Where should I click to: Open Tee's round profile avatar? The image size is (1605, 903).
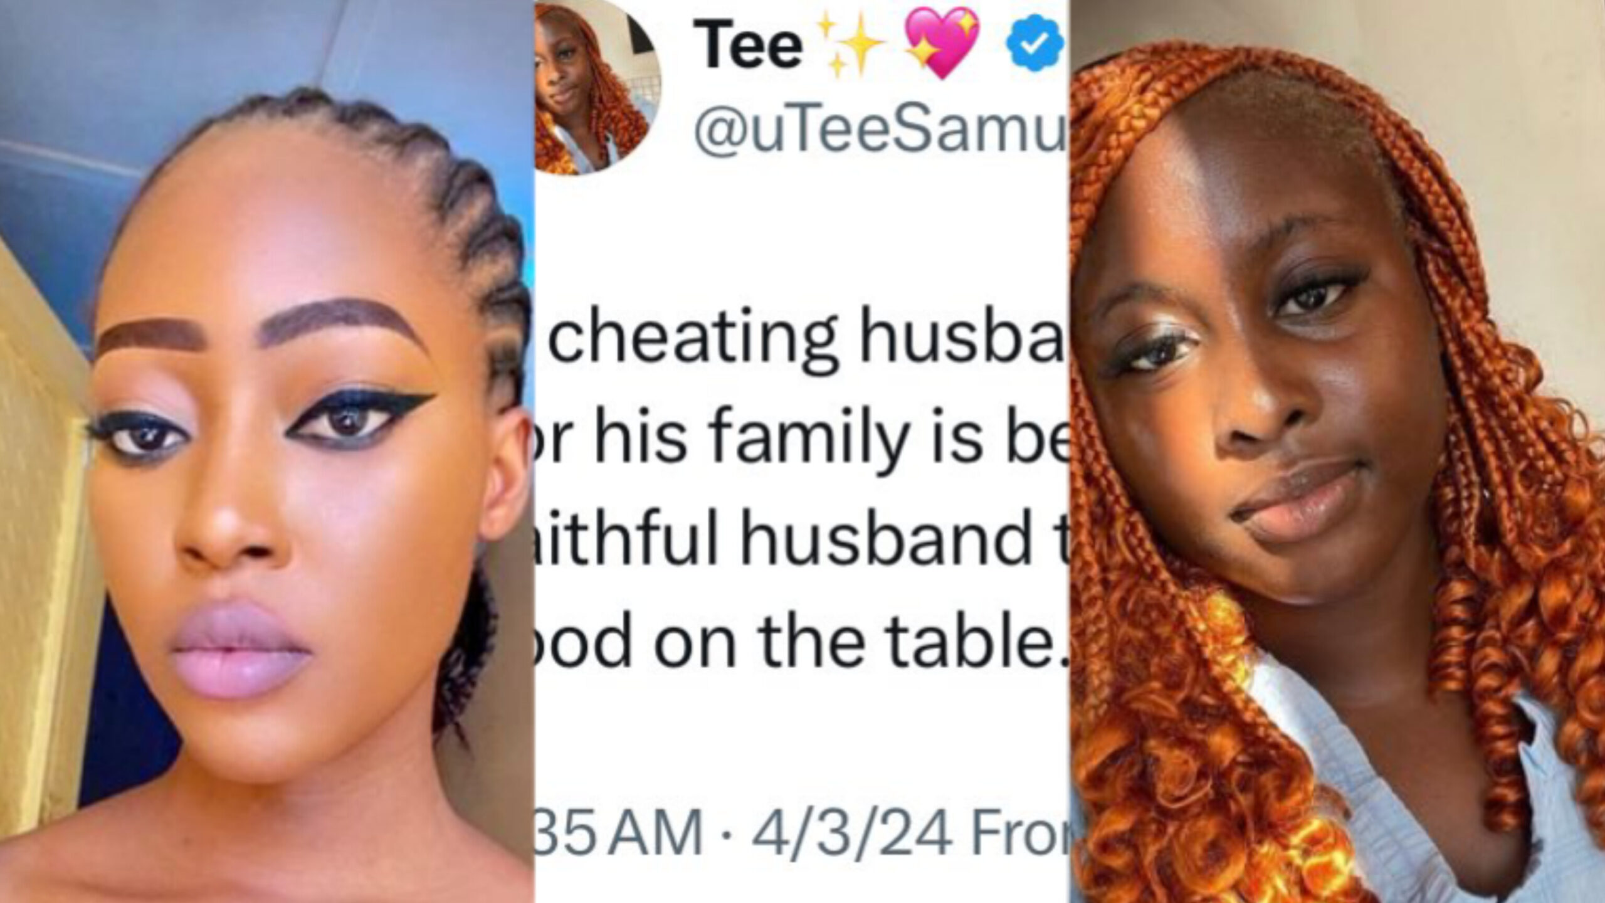click(x=596, y=87)
